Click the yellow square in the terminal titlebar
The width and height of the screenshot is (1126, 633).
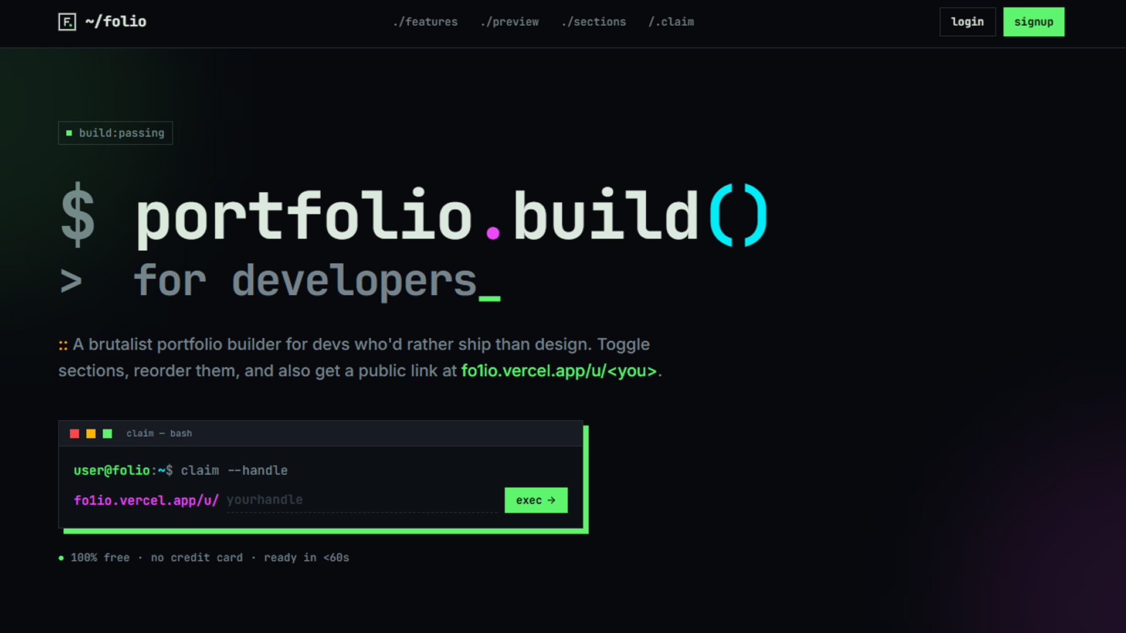(x=91, y=434)
